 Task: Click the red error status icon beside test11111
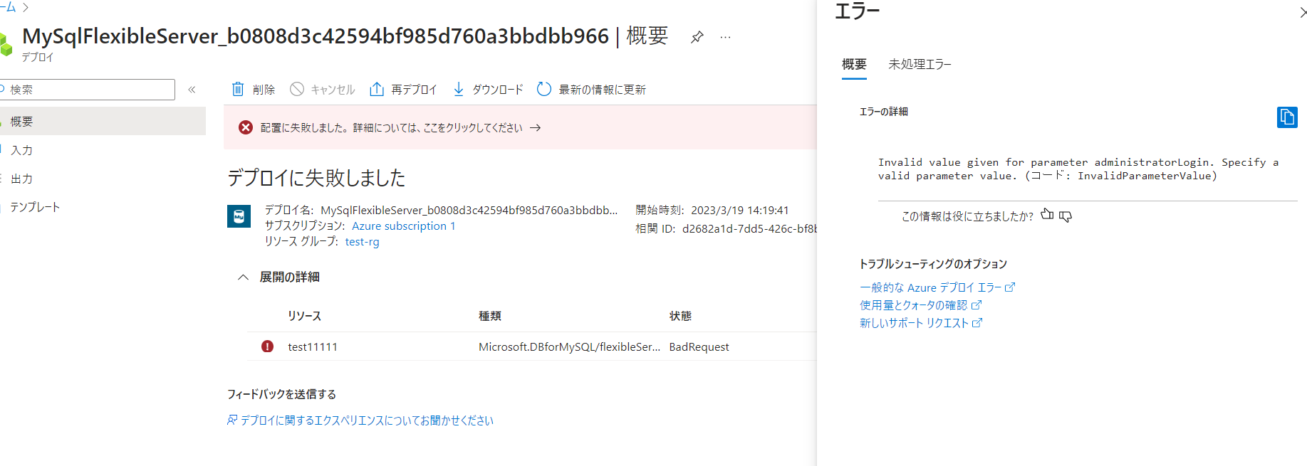[x=267, y=346]
